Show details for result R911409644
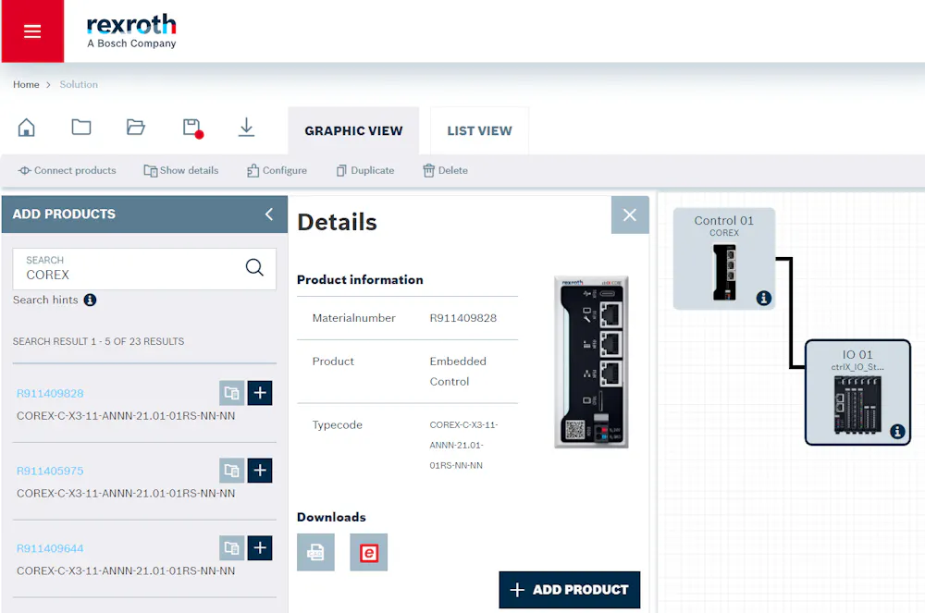The width and height of the screenshot is (925, 613). coord(232,548)
